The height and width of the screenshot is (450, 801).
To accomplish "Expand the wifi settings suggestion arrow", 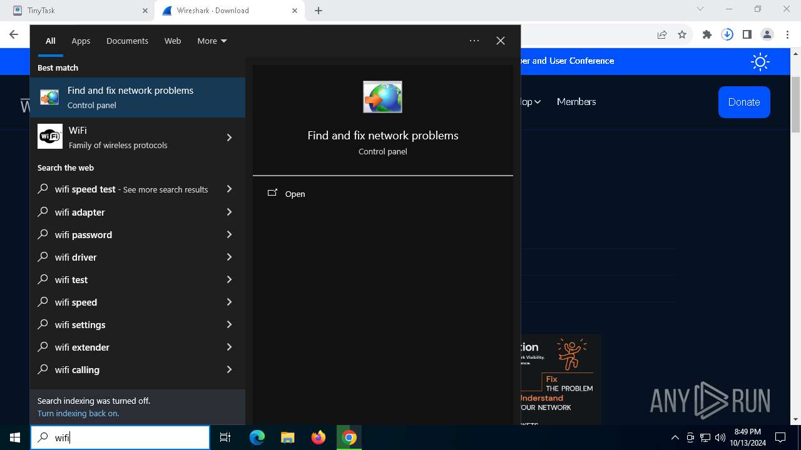I will pyautogui.click(x=229, y=324).
